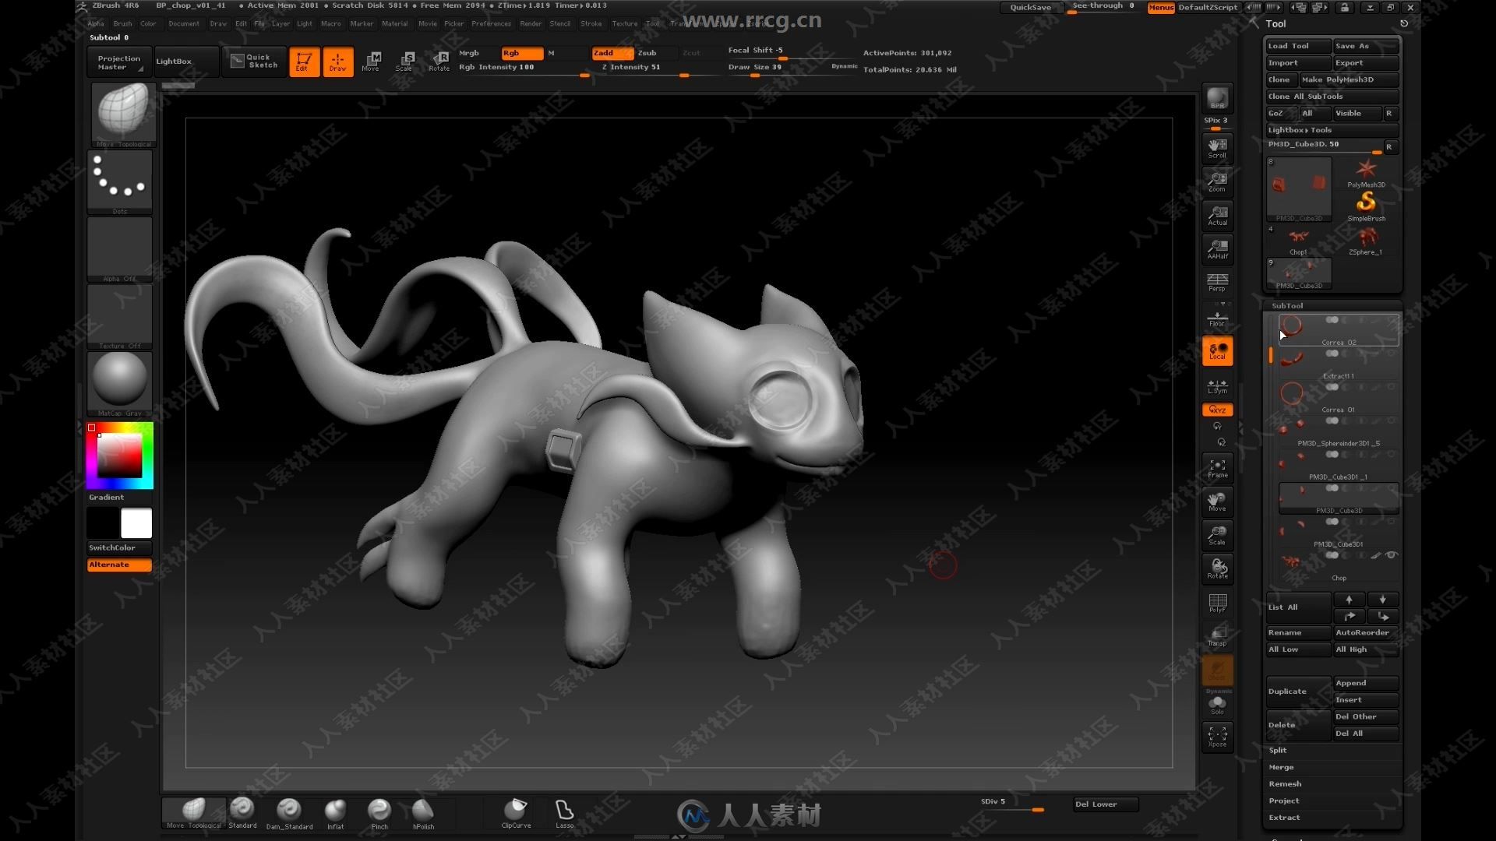This screenshot has height=841, width=1496.
Task: Choose the Lasso selection brush
Action: pos(564,812)
